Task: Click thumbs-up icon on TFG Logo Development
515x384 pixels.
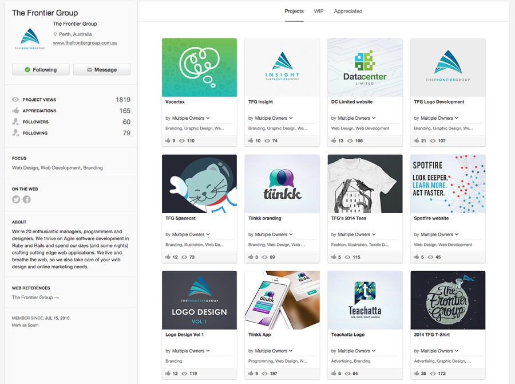Action: tap(416, 140)
